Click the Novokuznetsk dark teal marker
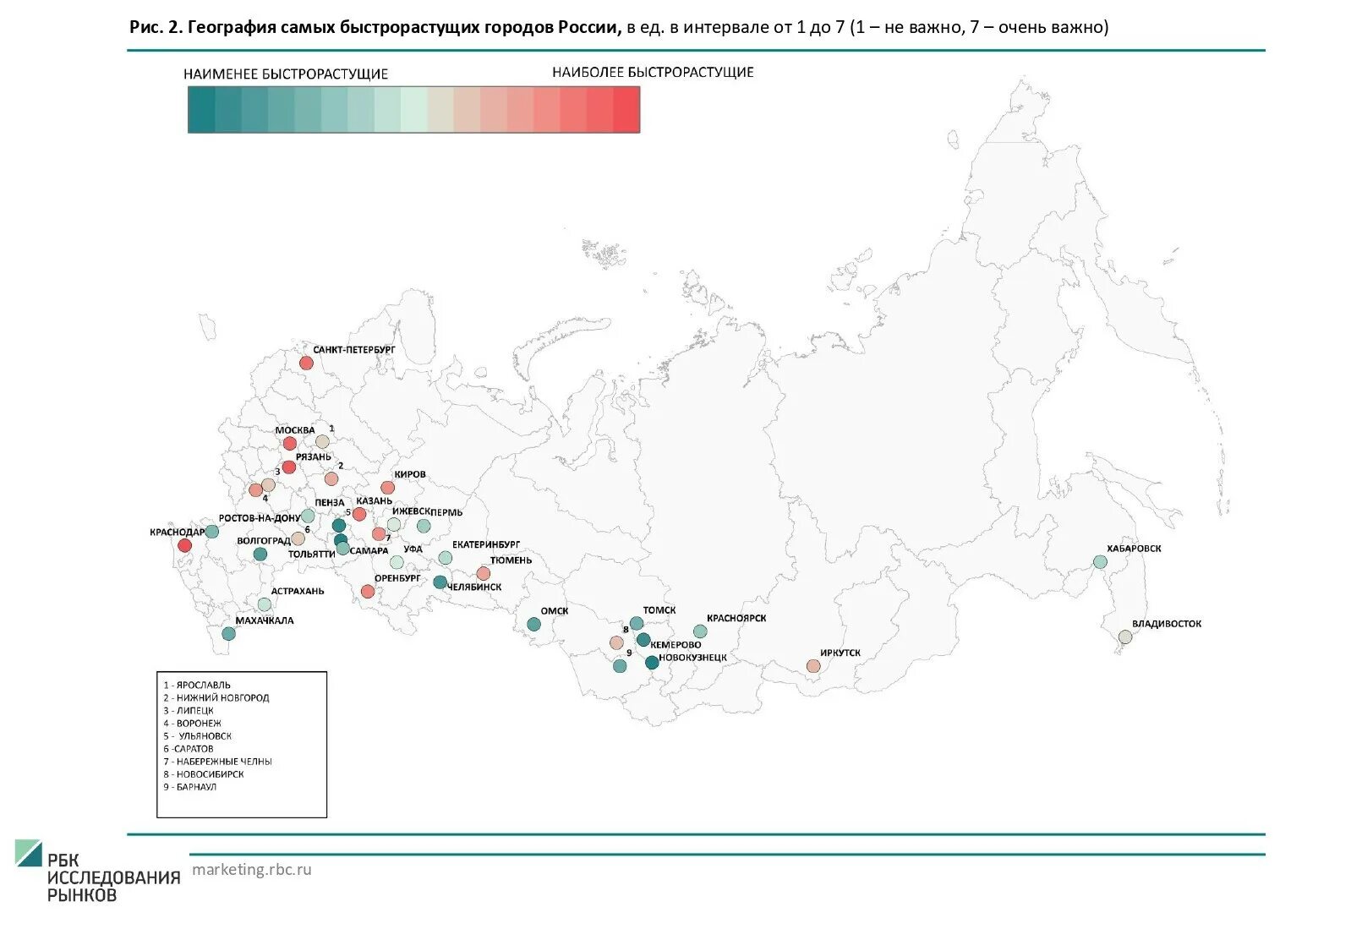The width and height of the screenshot is (1362, 929). tap(652, 663)
